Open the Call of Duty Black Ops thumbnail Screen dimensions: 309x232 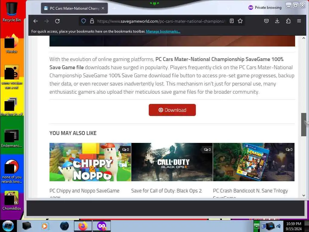coord(172,162)
